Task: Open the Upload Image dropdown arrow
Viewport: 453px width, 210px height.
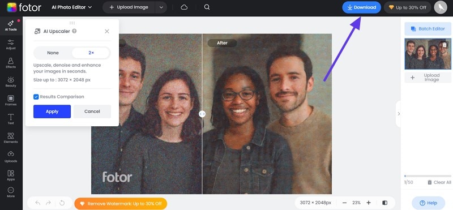Action: pyautogui.click(x=161, y=7)
